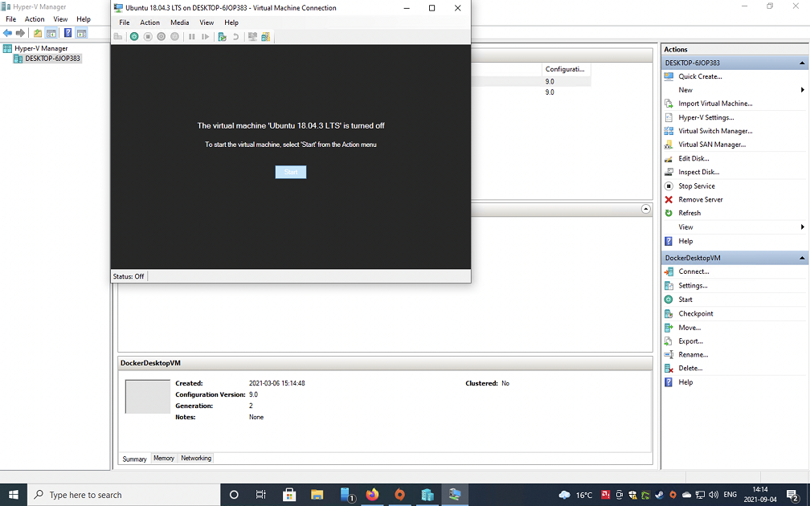Click green Start icon in VM Connection toolbar
Viewport: 810px width, 506px height.
(134, 37)
